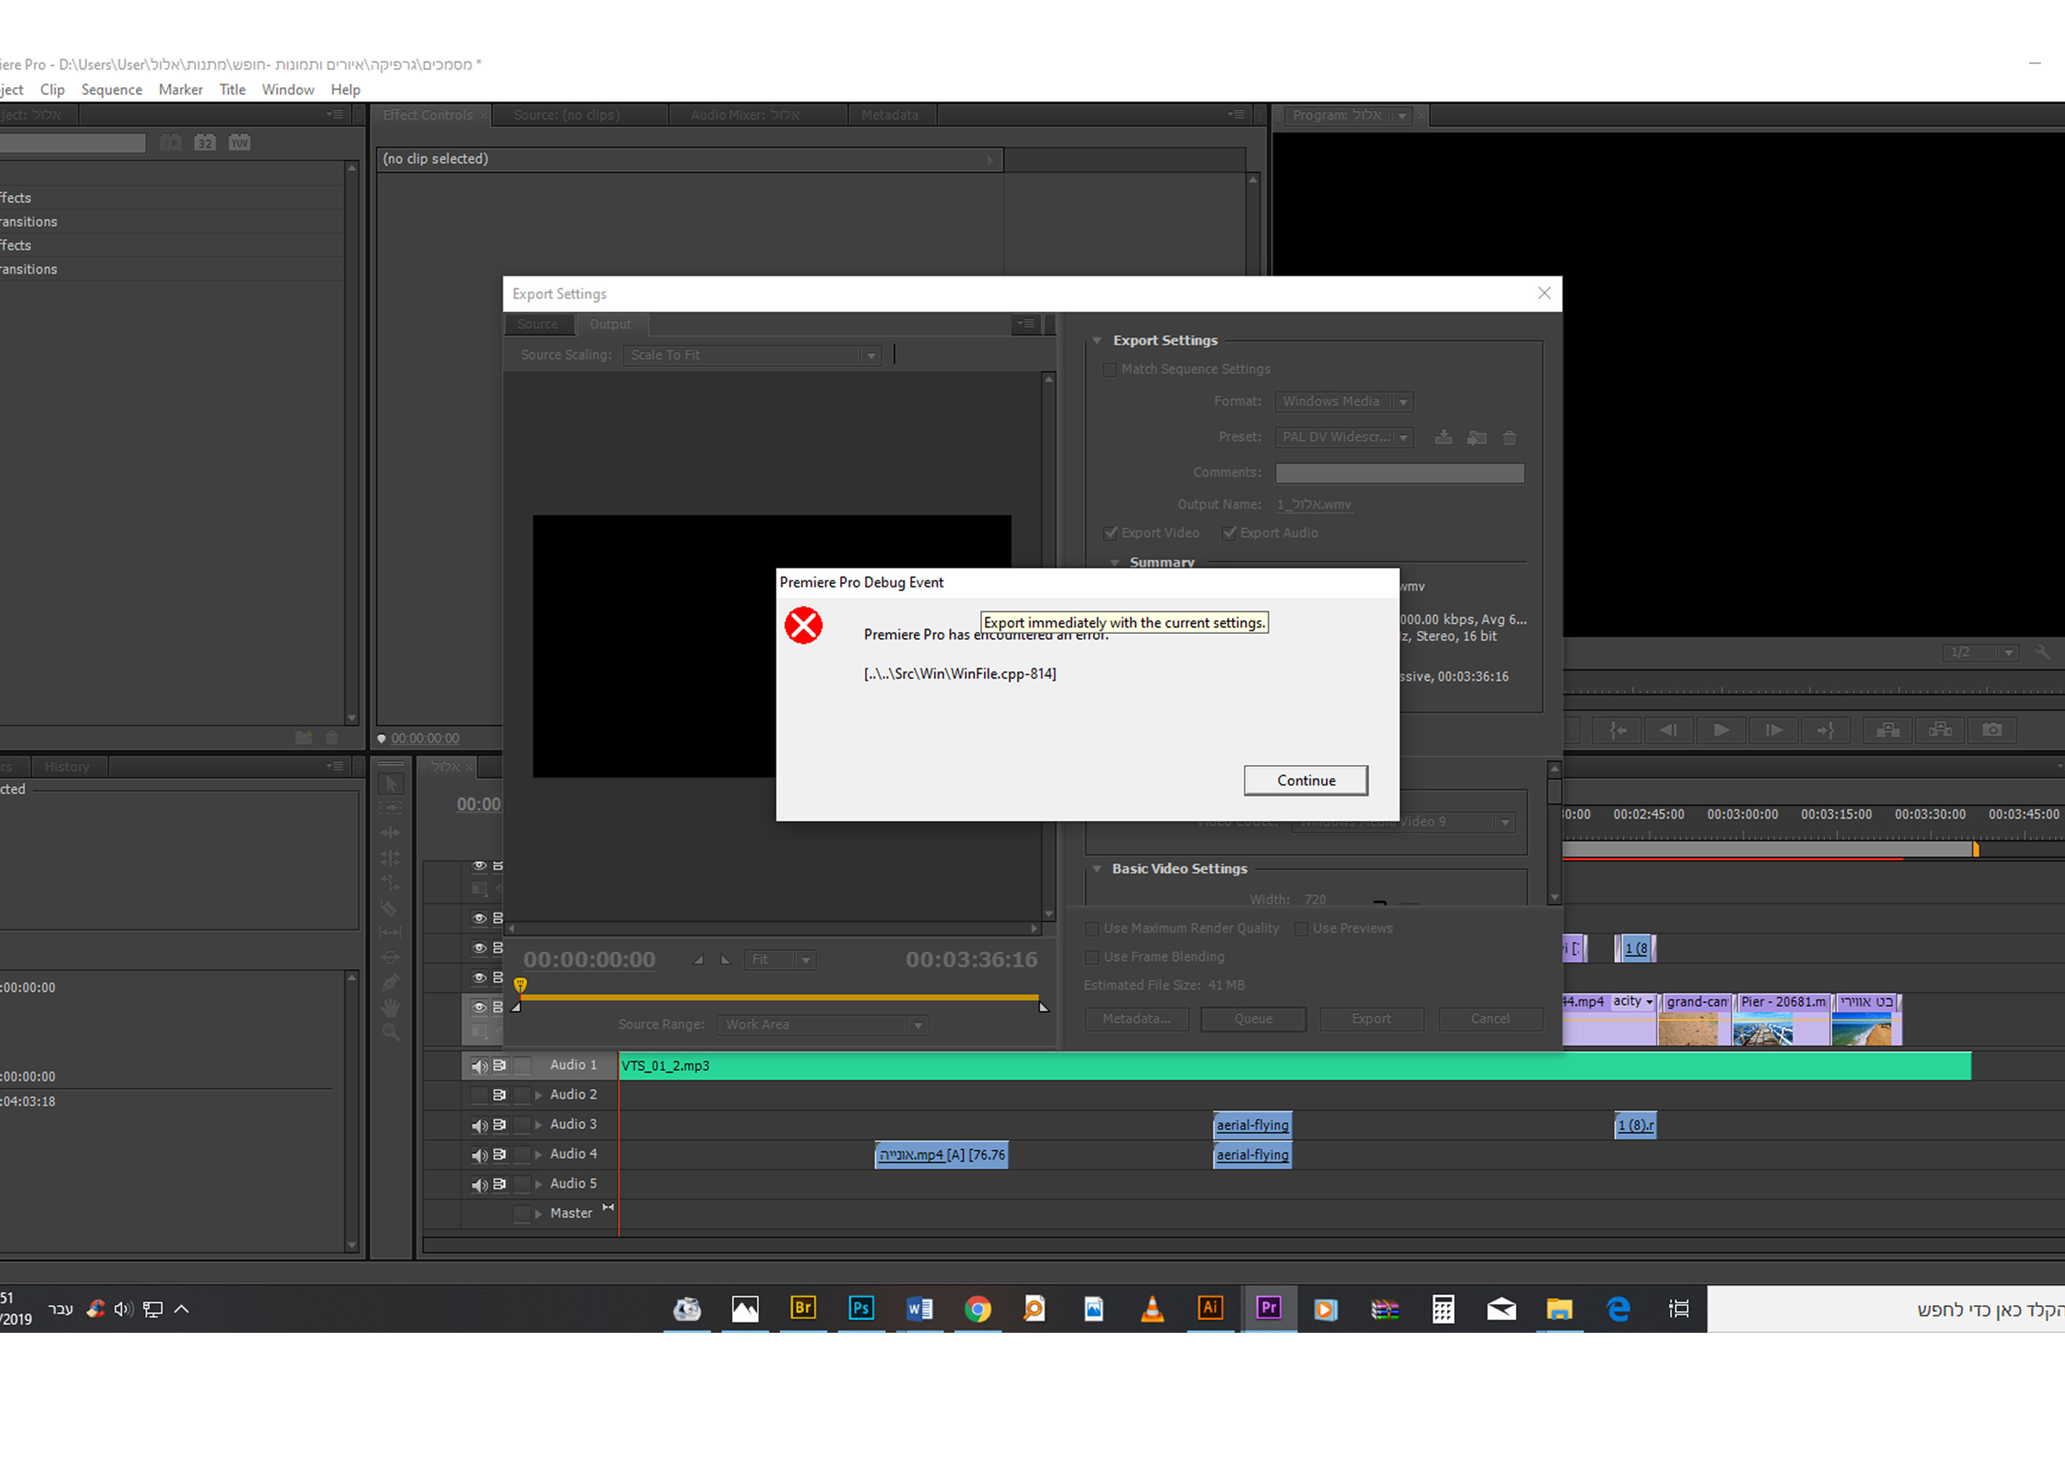Mute the Audio 3 track speaker
Screen dimensions: 2065x1460
(x=479, y=1124)
